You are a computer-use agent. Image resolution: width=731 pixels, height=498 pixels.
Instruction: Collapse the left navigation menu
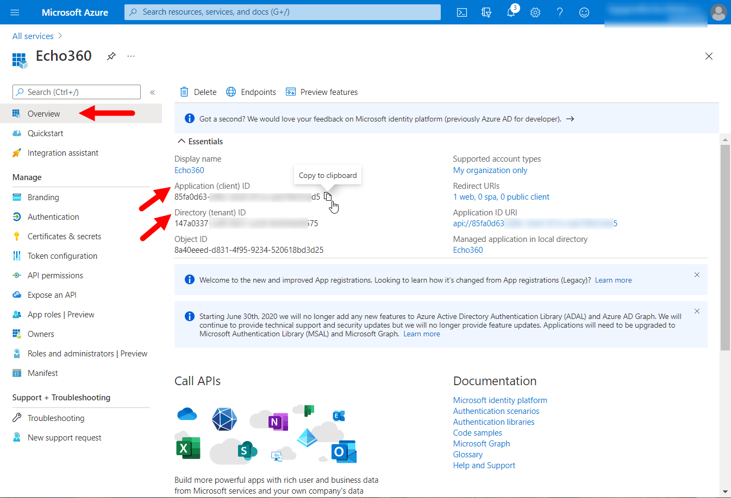coord(153,92)
